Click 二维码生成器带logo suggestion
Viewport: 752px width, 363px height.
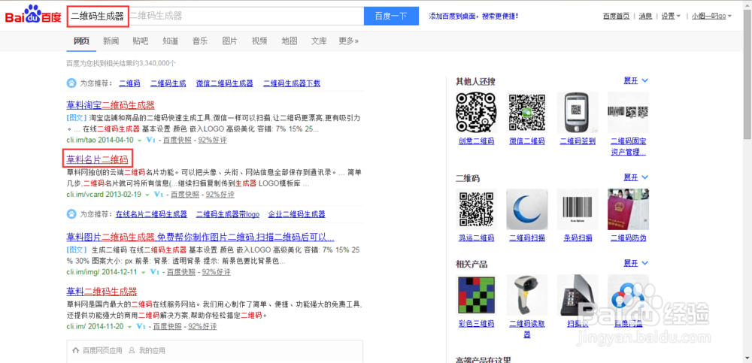click(x=228, y=214)
